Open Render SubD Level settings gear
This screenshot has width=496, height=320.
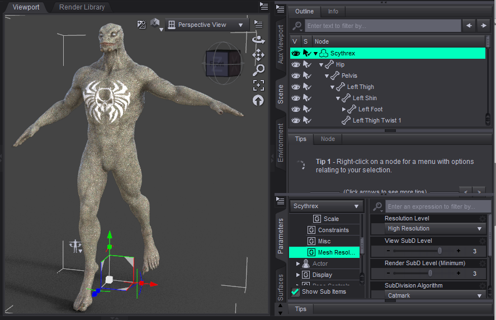[482, 263]
